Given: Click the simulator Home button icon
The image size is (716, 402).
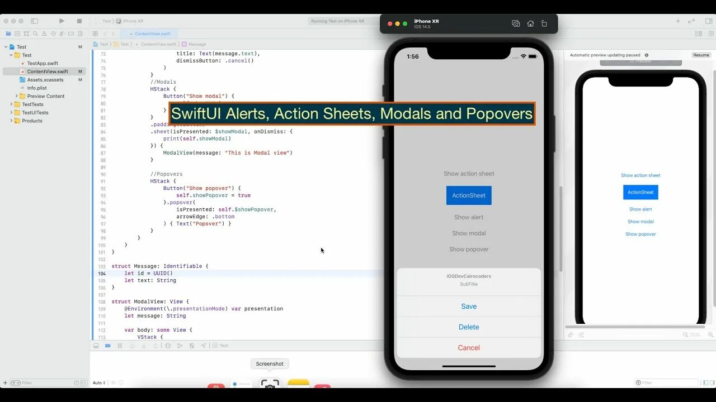Looking at the screenshot, I should 530,23.
